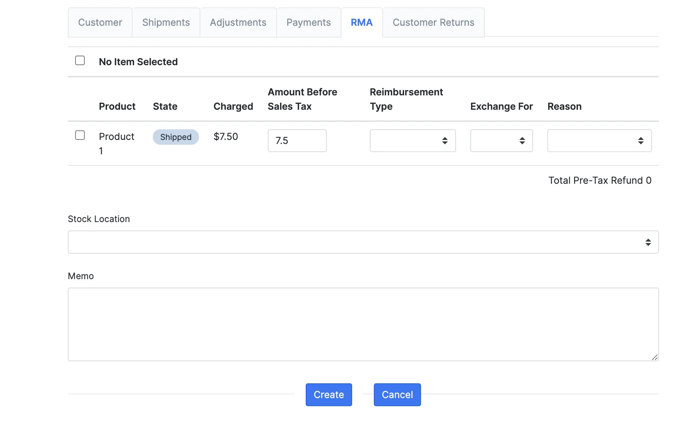Click the Memo label
Image resolution: width=677 pixels, height=422 pixels.
81,276
